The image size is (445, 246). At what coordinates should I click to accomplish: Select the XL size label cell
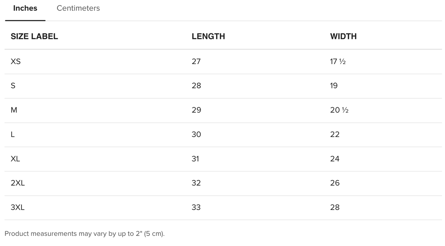pos(15,159)
